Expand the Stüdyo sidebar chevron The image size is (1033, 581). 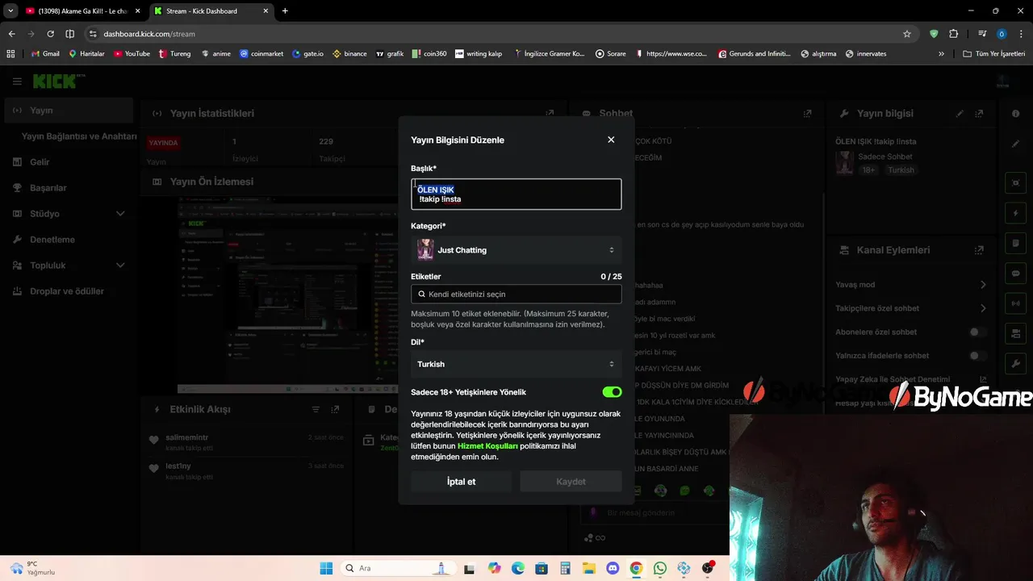coord(120,214)
